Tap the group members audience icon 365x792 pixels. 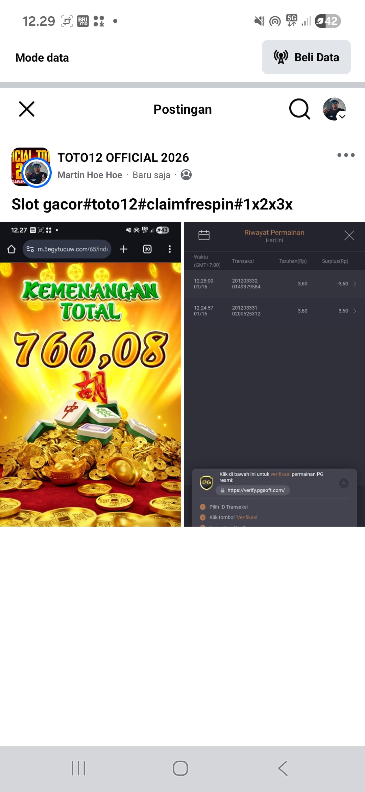coord(186,175)
